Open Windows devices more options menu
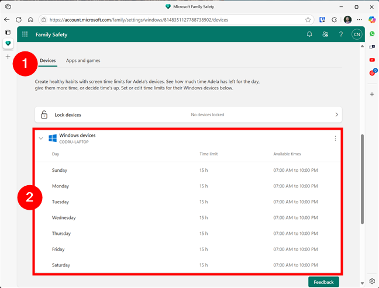 (x=335, y=138)
